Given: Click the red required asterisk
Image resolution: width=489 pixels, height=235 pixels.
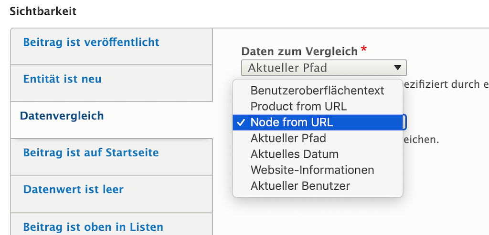Looking at the screenshot, I should [x=364, y=50].
